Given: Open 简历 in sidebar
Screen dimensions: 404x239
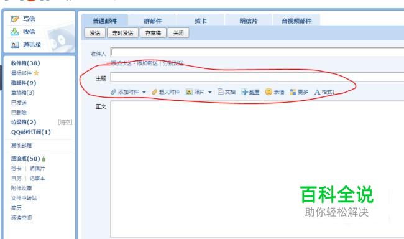Looking at the screenshot, I should tap(16, 208).
